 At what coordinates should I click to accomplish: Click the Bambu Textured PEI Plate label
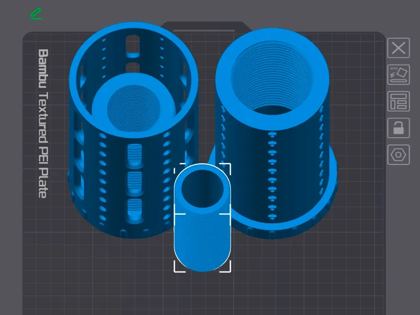coord(43,123)
